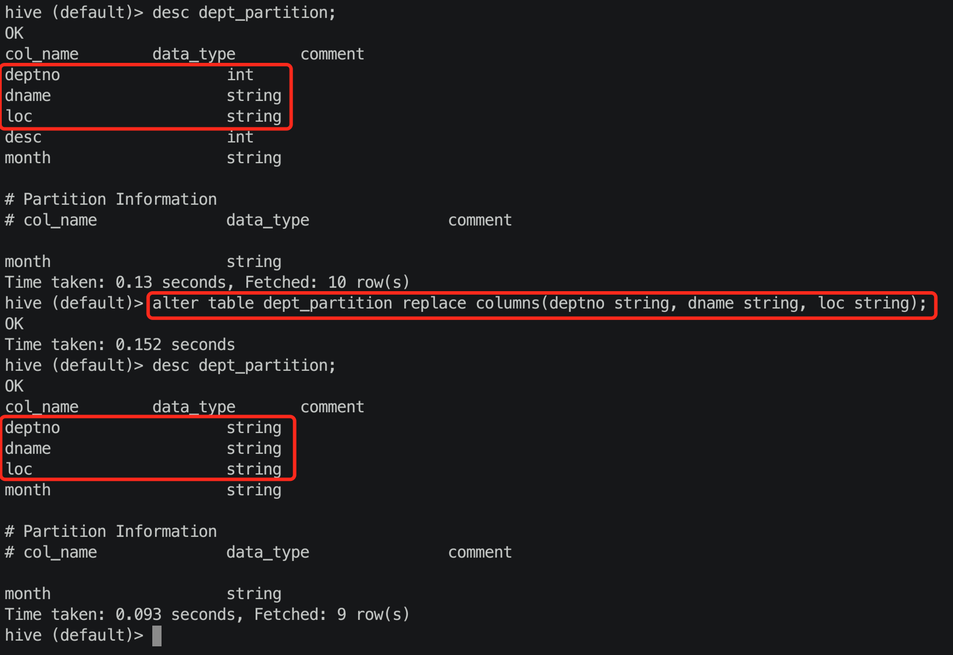Screen dimensions: 953x655
Task: Click the alter table replace columns command
Action: [539, 303]
